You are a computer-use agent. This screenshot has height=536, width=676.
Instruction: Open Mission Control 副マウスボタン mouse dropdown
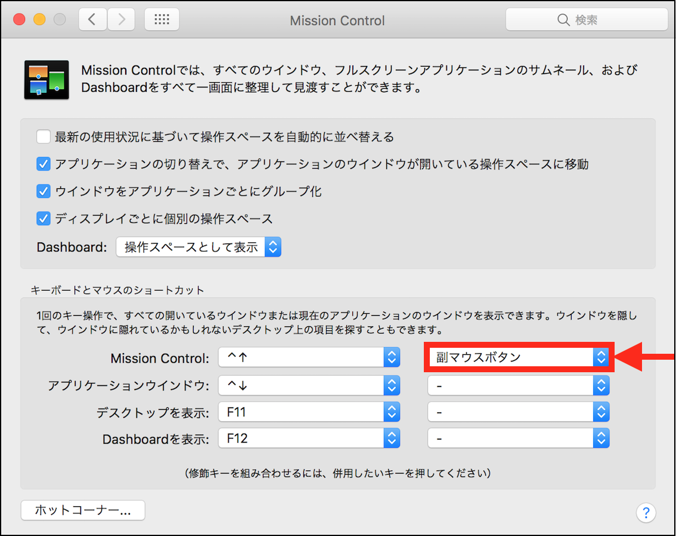point(519,357)
